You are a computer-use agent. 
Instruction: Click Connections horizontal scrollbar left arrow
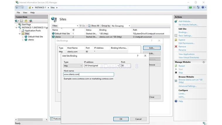(x=16, y=119)
